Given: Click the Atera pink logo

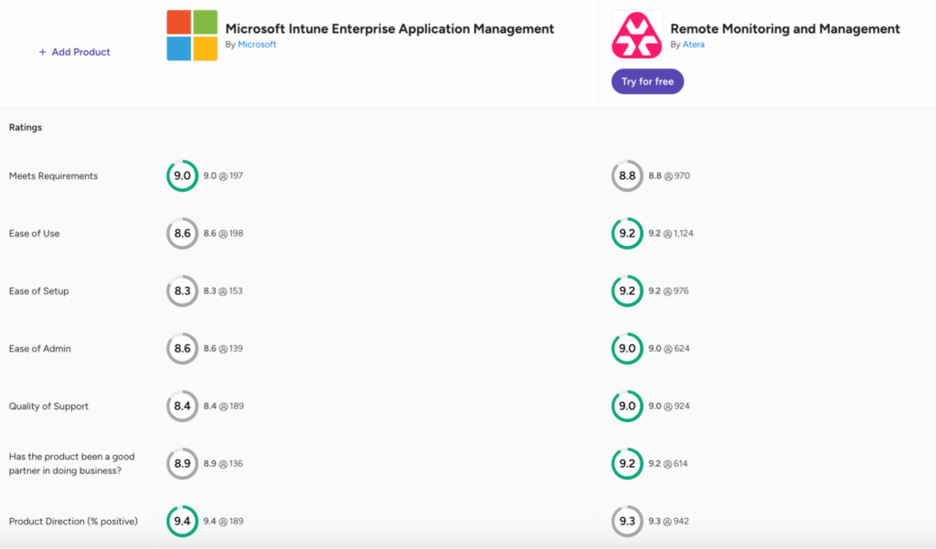Looking at the screenshot, I should [x=636, y=36].
